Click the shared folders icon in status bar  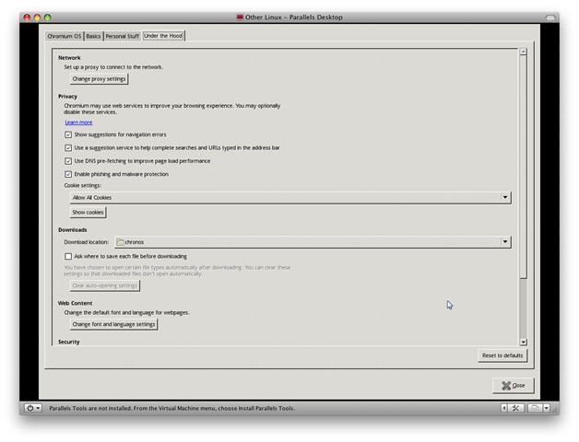pyautogui.click(x=534, y=408)
